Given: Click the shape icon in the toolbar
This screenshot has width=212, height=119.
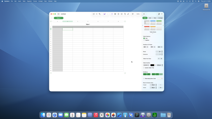Looking at the screenshot, I should (x=125, y=14).
